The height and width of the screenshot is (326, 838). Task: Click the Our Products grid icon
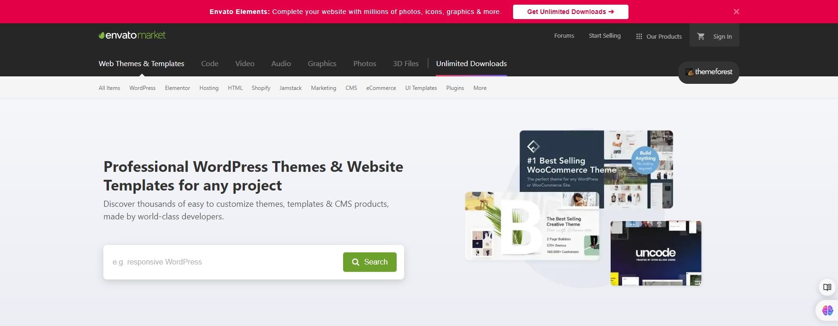(639, 36)
